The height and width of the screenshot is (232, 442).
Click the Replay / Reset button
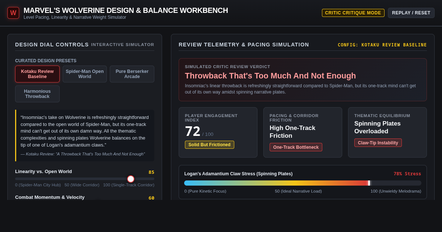pyautogui.click(x=411, y=13)
